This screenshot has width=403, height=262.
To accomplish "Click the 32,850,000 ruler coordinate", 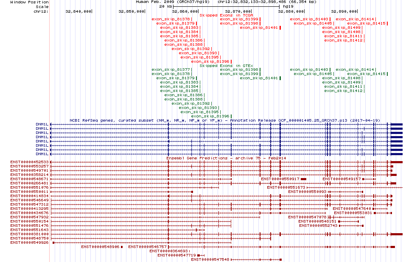I will click(132, 11).
